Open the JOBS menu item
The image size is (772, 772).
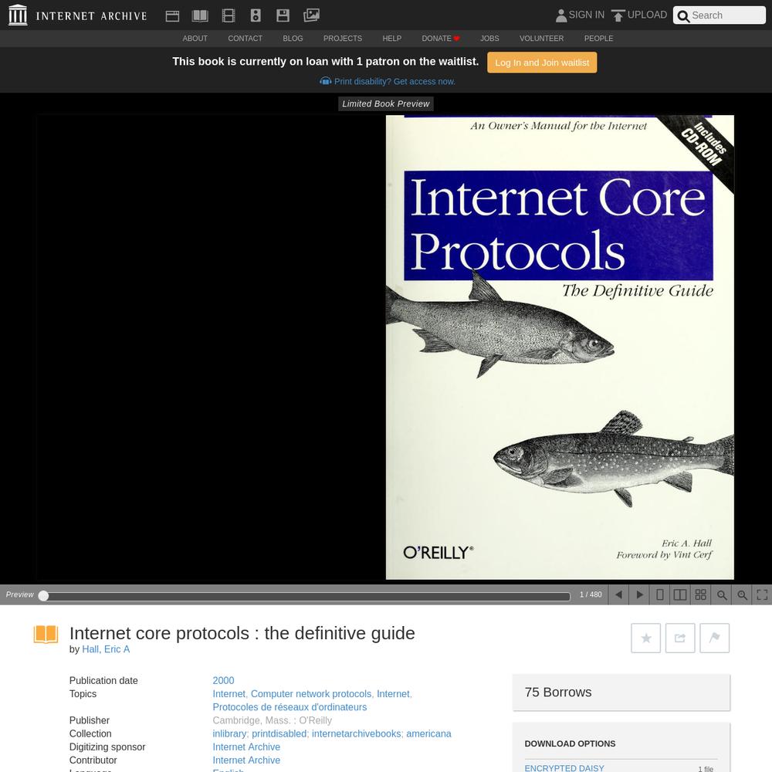[x=490, y=39]
